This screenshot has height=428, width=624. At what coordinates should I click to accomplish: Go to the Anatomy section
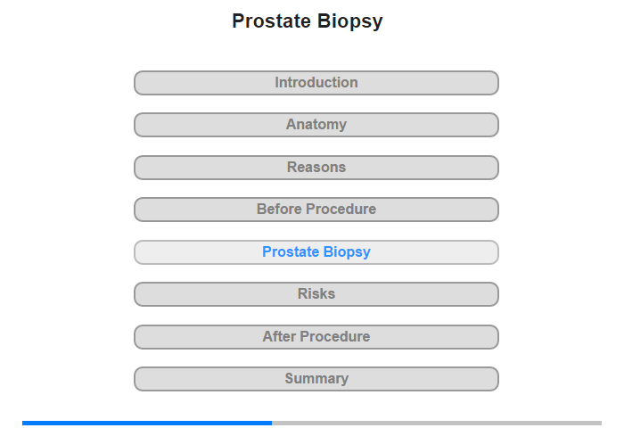[x=316, y=125]
